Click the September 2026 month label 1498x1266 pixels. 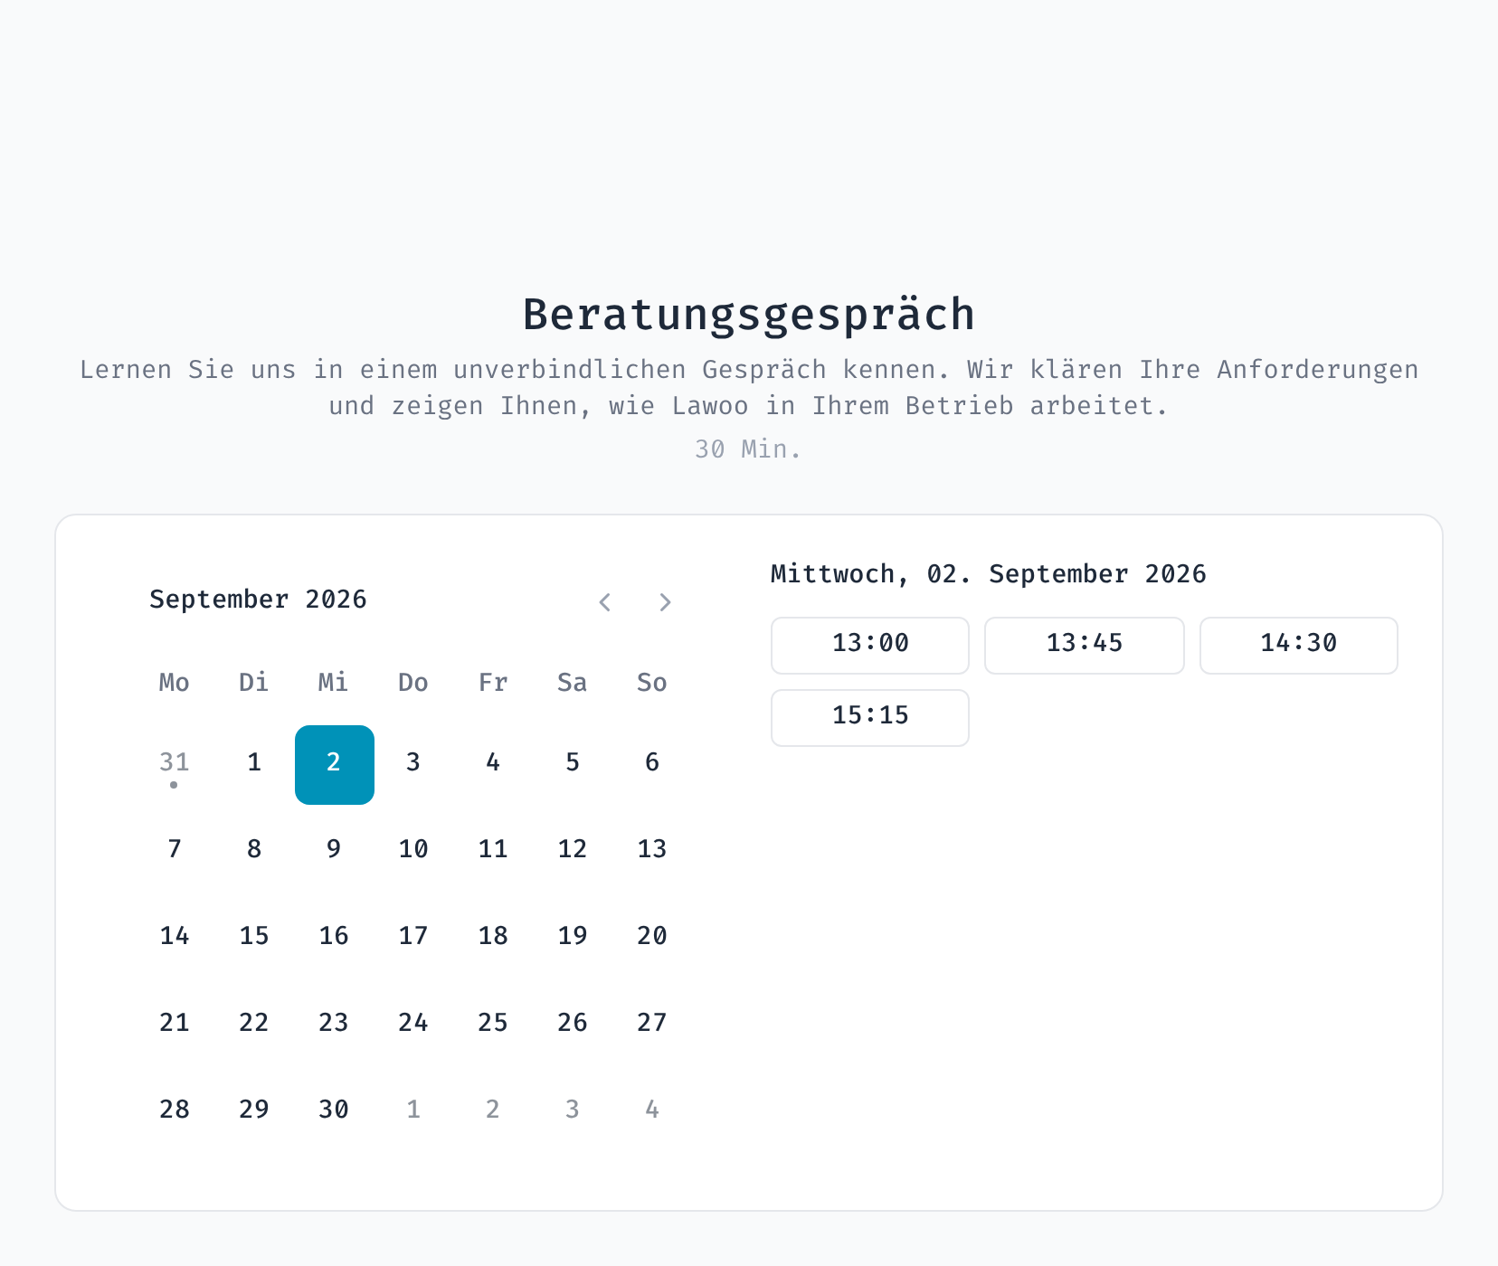click(x=258, y=600)
